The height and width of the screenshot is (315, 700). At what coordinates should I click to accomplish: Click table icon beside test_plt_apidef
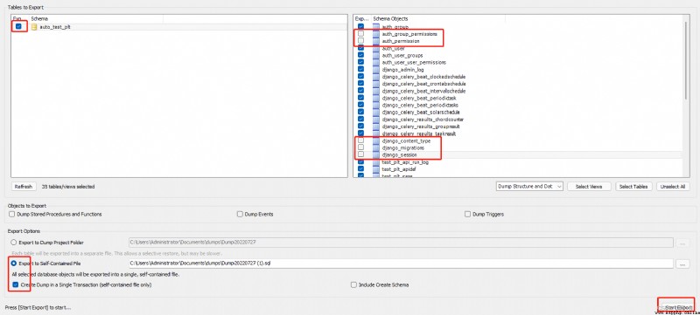tap(376, 169)
